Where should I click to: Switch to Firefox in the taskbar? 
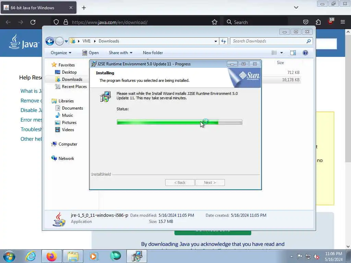[51, 256]
